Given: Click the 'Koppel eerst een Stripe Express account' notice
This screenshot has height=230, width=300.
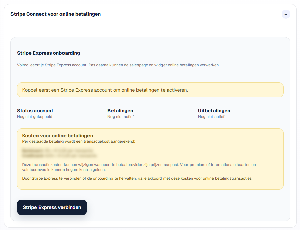Looking at the screenshot, I should click(150, 90).
